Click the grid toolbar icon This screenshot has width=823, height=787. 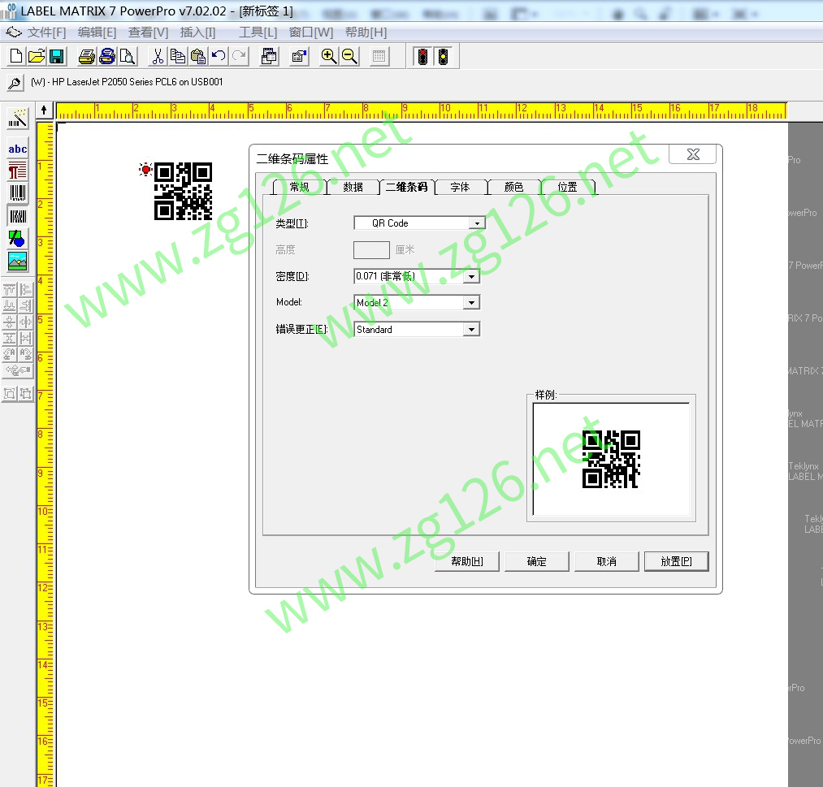point(379,56)
